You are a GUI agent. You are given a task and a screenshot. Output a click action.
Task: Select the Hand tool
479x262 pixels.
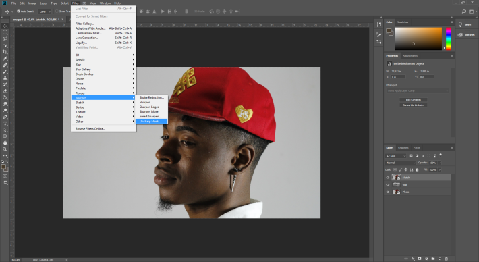click(x=5, y=142)
